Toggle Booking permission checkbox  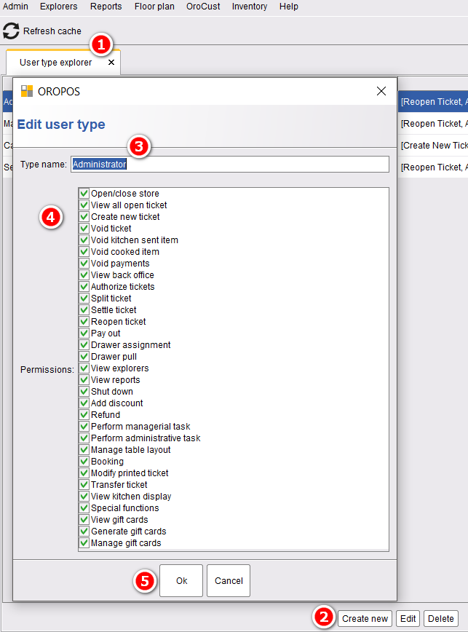pos(84,462)
